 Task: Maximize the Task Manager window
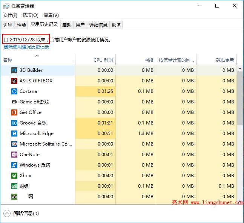217,6
